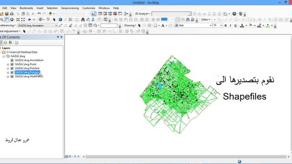Open the Customize menu
The image size is (292, 164).
point(89,8)
